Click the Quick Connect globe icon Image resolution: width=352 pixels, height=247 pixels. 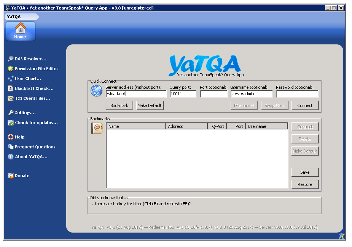[96, 91]
